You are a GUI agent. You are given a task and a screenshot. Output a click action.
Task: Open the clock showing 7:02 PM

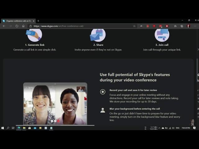click(x=186, y=128)
